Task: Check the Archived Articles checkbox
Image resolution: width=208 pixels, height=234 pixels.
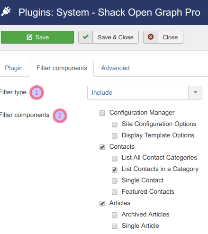Action: click(x=115, y=215)
